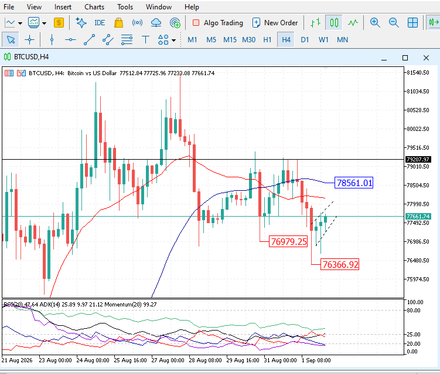Open the Insert menu
The height and width of the screenshot is (374, 440).
(x=63, y=6)
